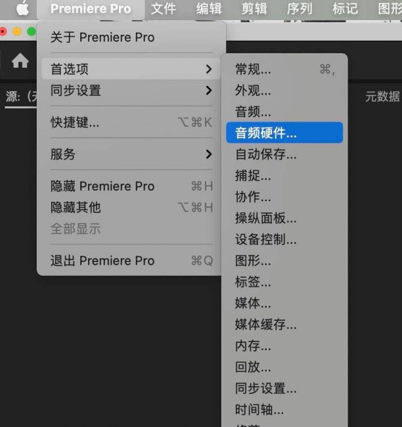This screenshot has width=402, height=427.
Task: Open the 文件 menu
Action: (x=164, y=9)
